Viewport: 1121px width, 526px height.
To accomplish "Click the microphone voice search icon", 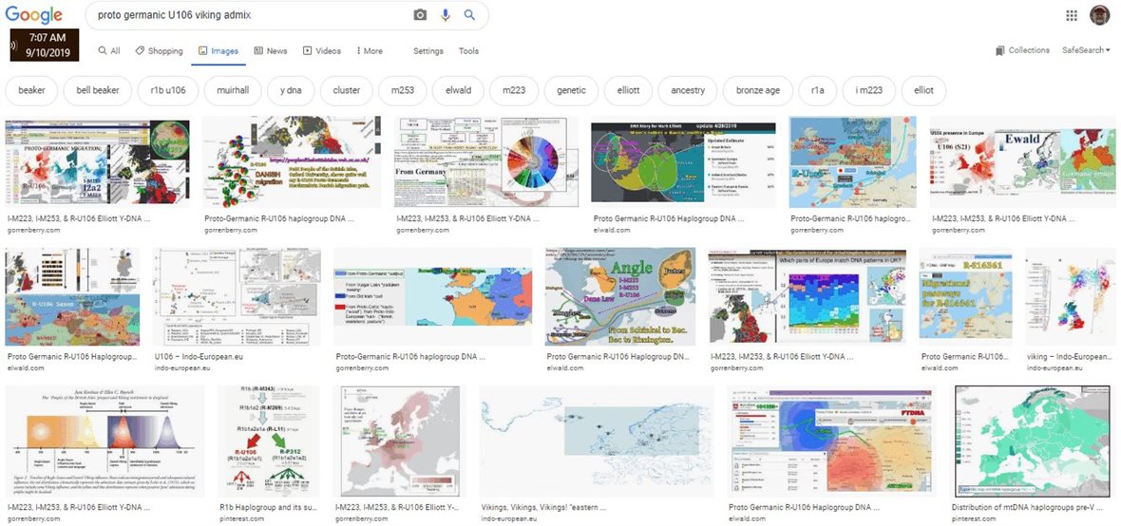I will 445,16.
